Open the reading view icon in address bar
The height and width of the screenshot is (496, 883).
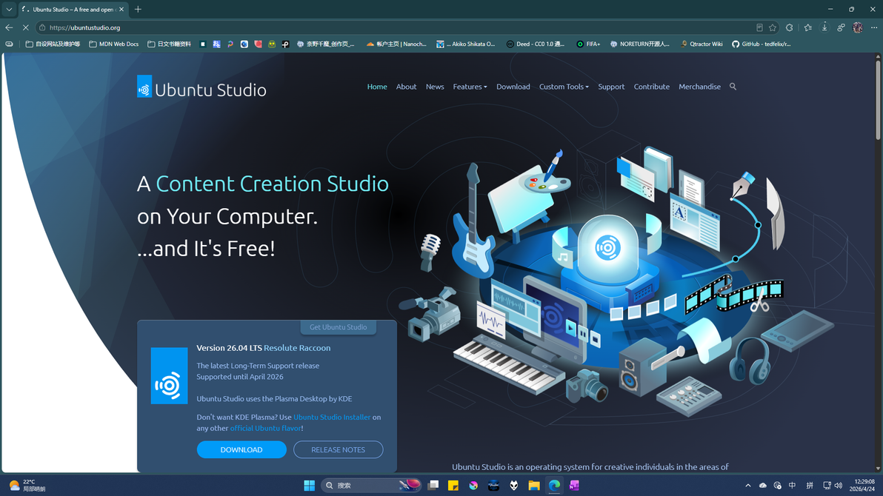[x=759, y=27]
